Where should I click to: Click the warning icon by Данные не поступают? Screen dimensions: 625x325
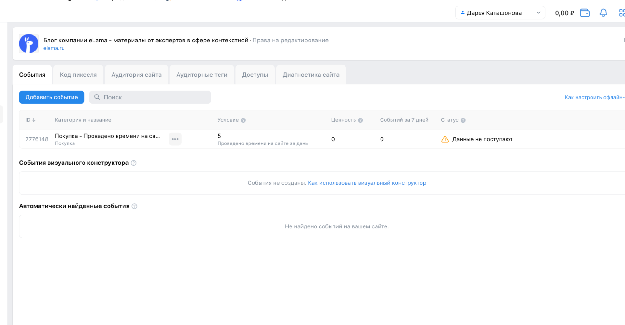click(x=445, y=139)
